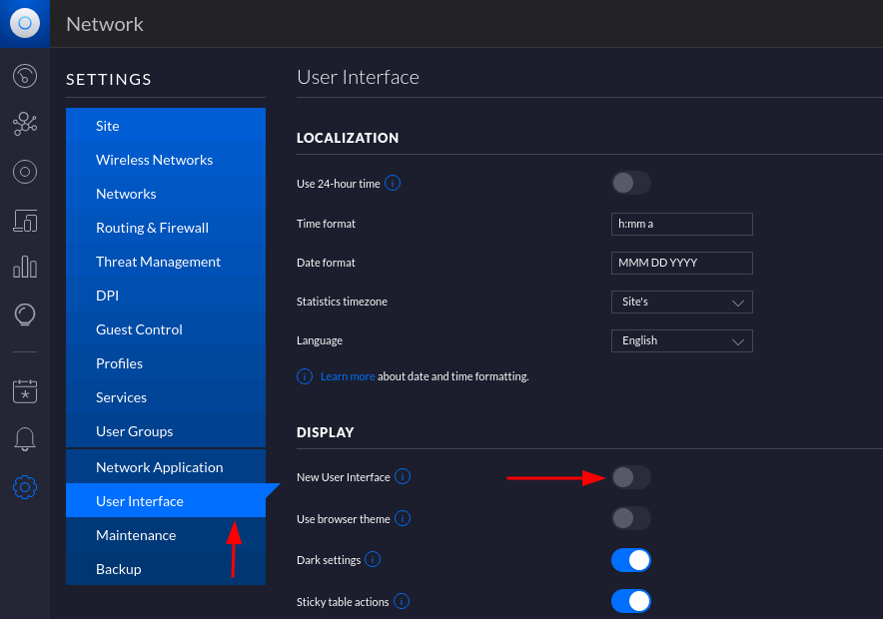Image resolution: width=883 pixels, height=619 pixels.
Task: Turn off Sticky table actions toggle
Action: (630, 601)
